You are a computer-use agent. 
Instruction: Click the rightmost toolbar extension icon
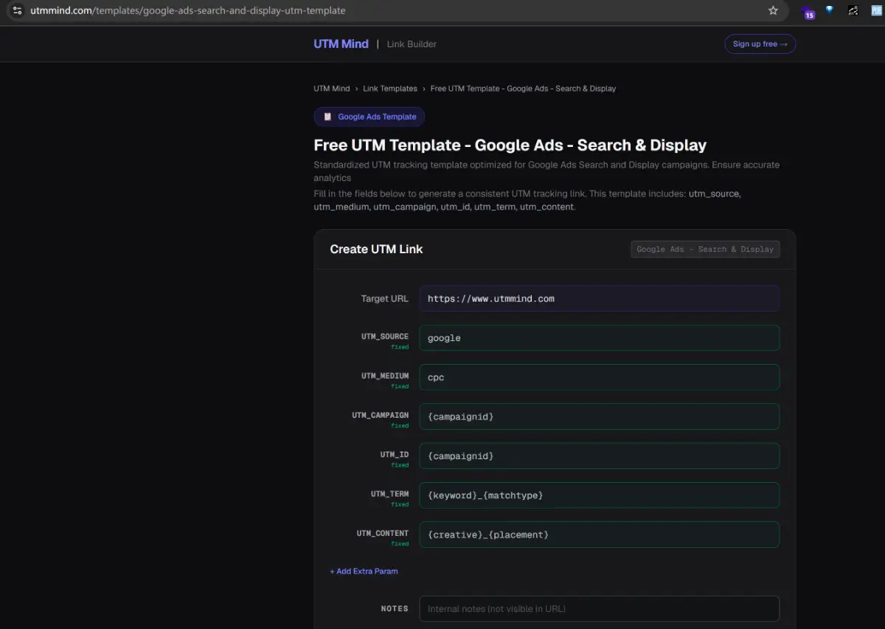pyautogui.click(x=876, y=10)
